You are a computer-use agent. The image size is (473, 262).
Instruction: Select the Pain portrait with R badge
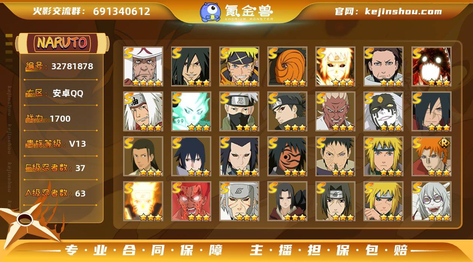[x=431, y=156]
